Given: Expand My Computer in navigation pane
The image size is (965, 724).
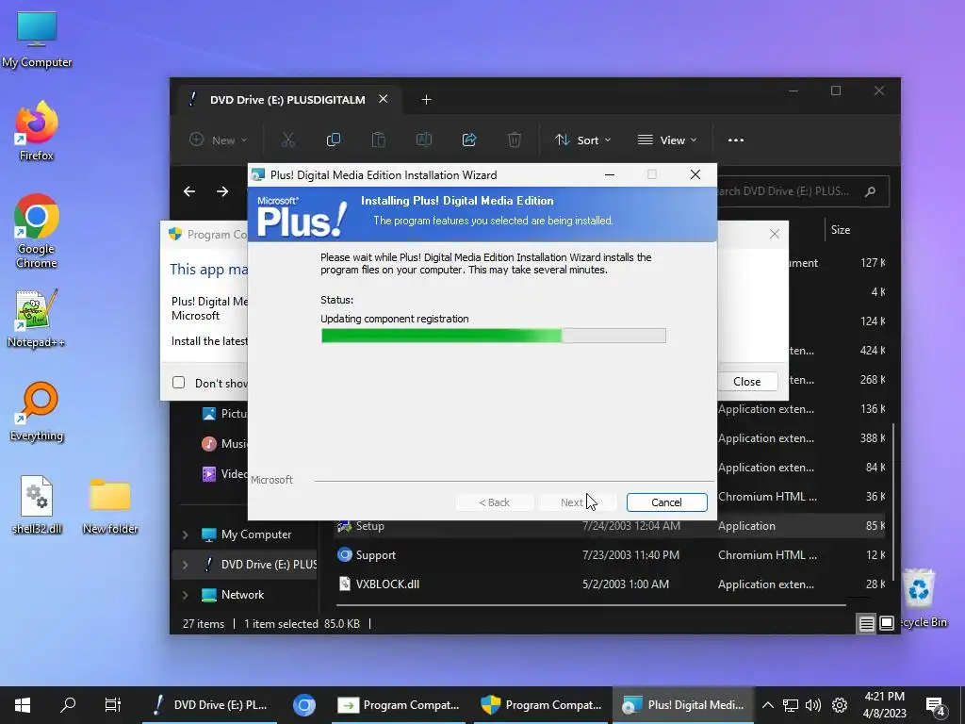Looking at the screenshot, I should [186, 535].
